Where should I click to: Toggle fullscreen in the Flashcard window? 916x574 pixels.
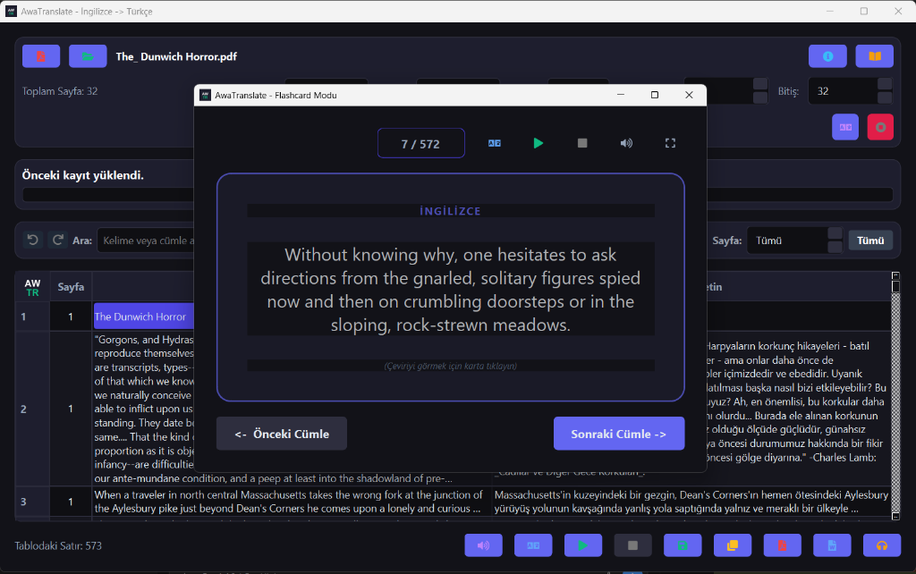(670, 143)
